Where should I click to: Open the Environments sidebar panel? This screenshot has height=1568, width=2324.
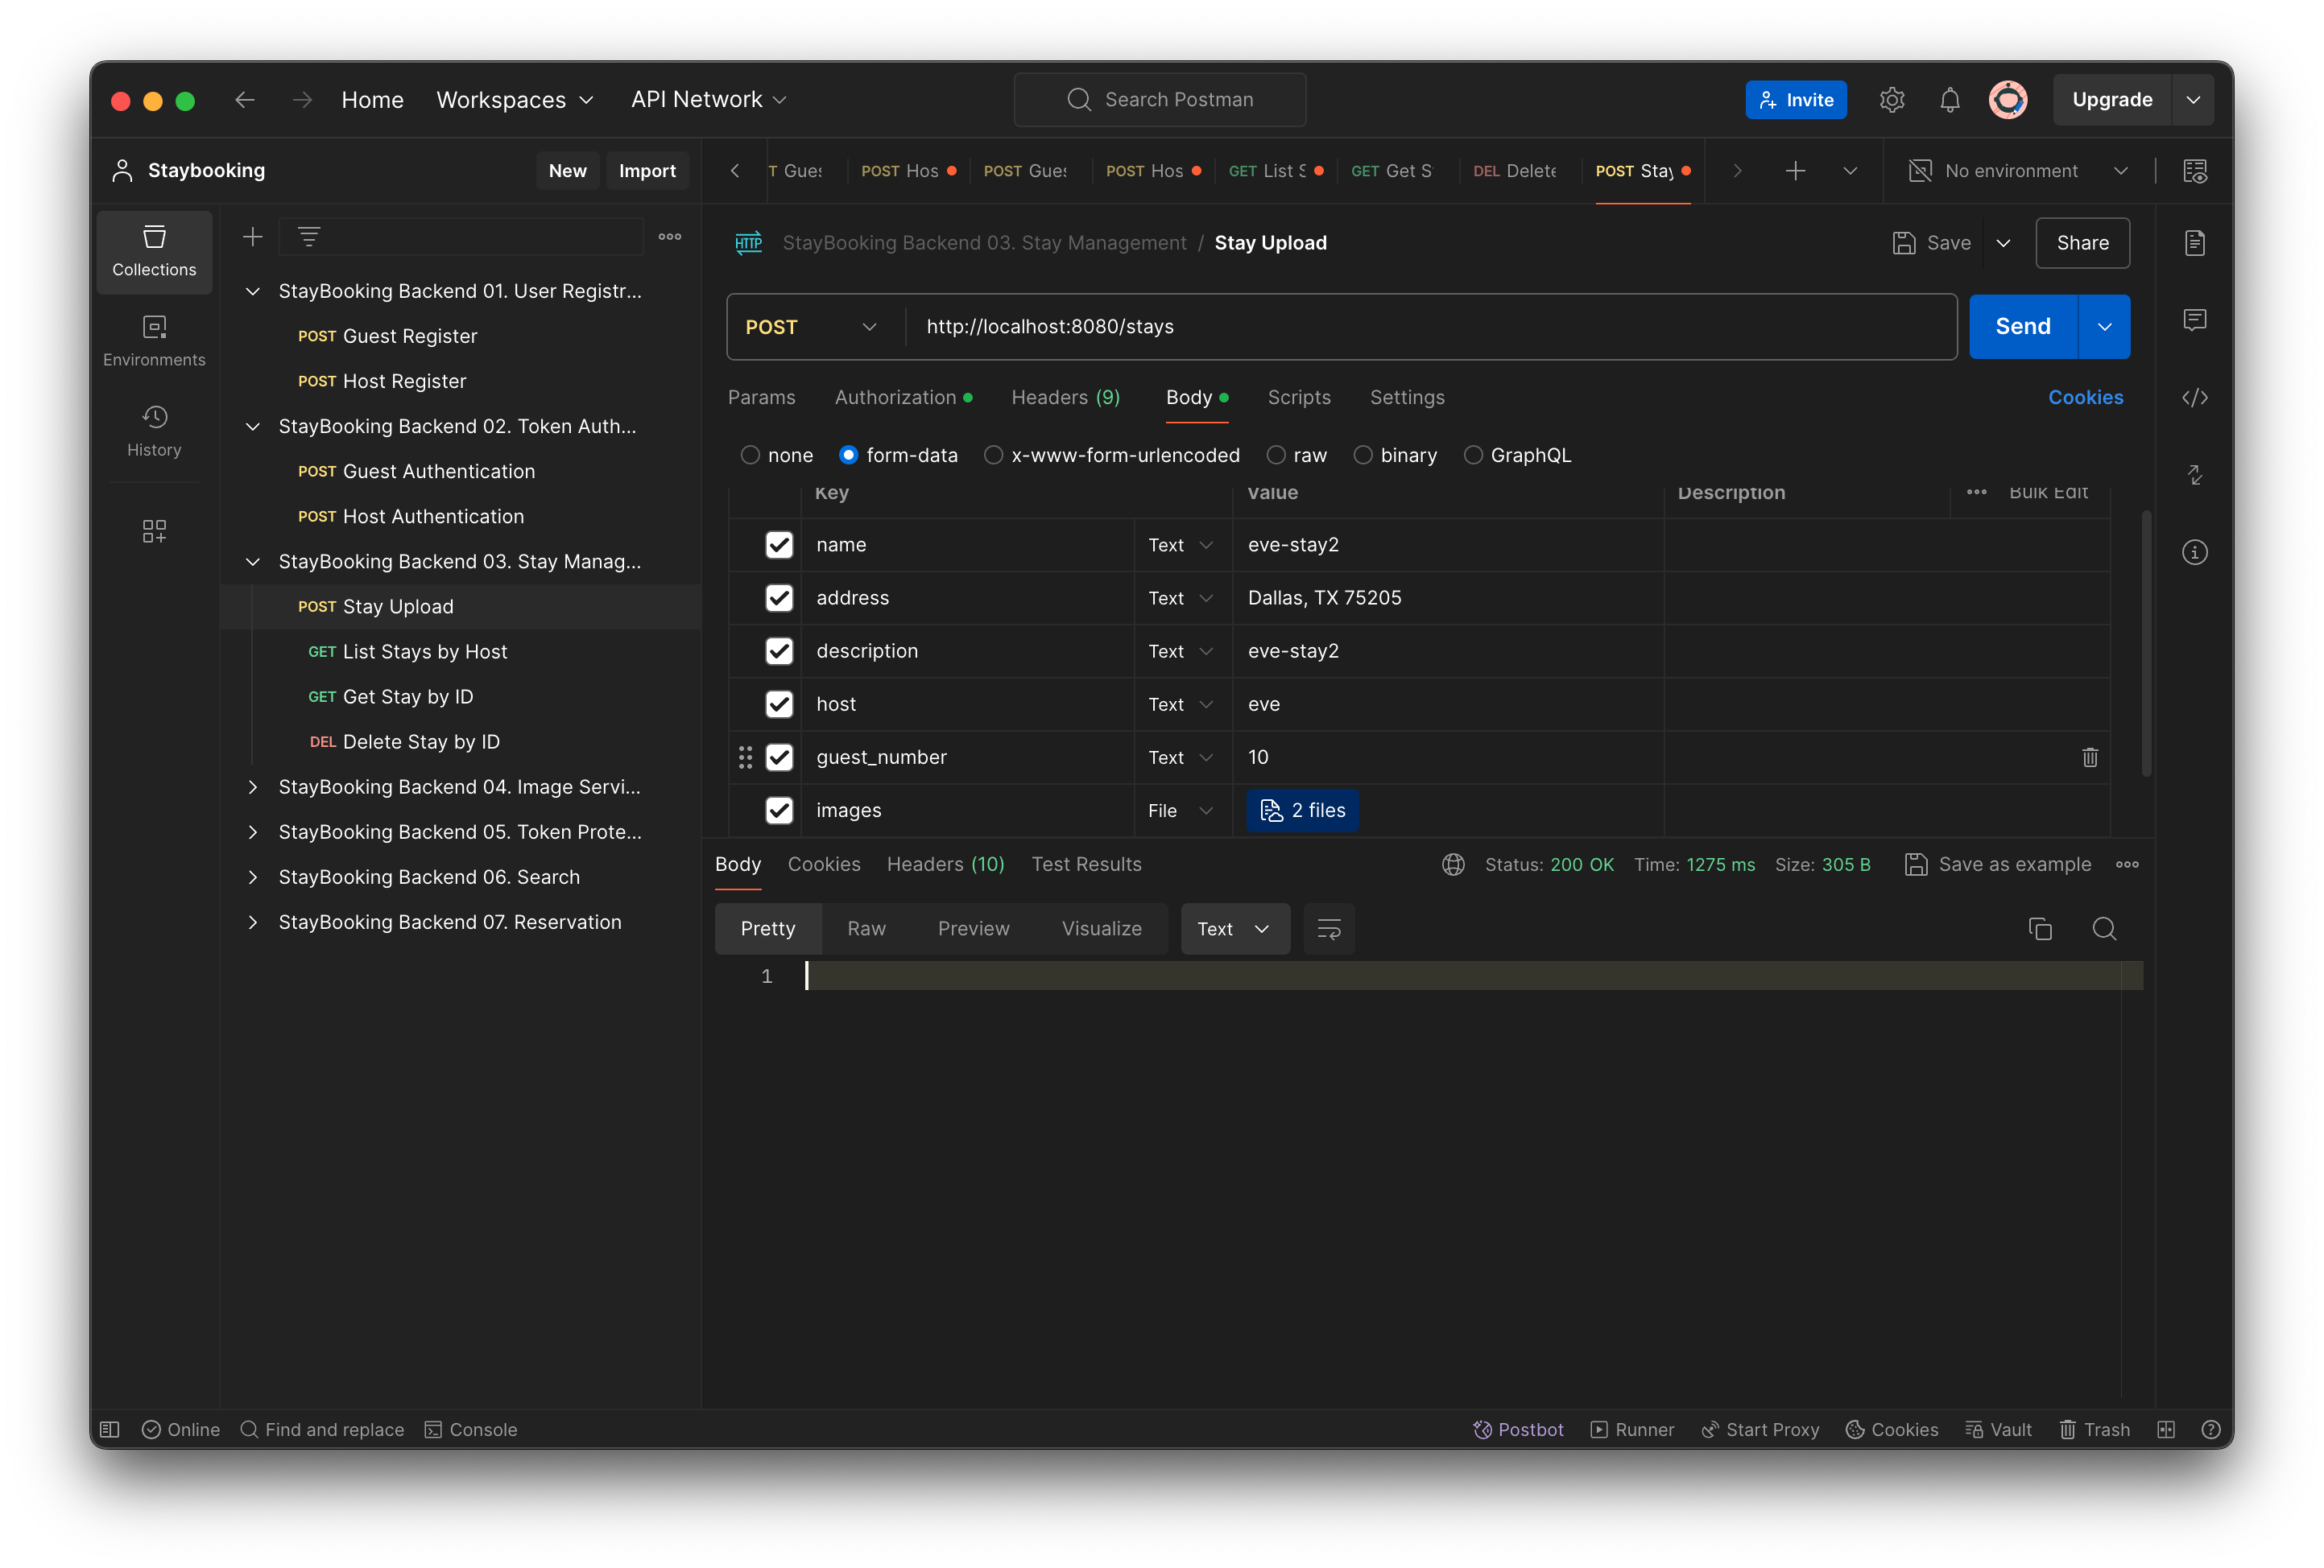pos(154,340)
